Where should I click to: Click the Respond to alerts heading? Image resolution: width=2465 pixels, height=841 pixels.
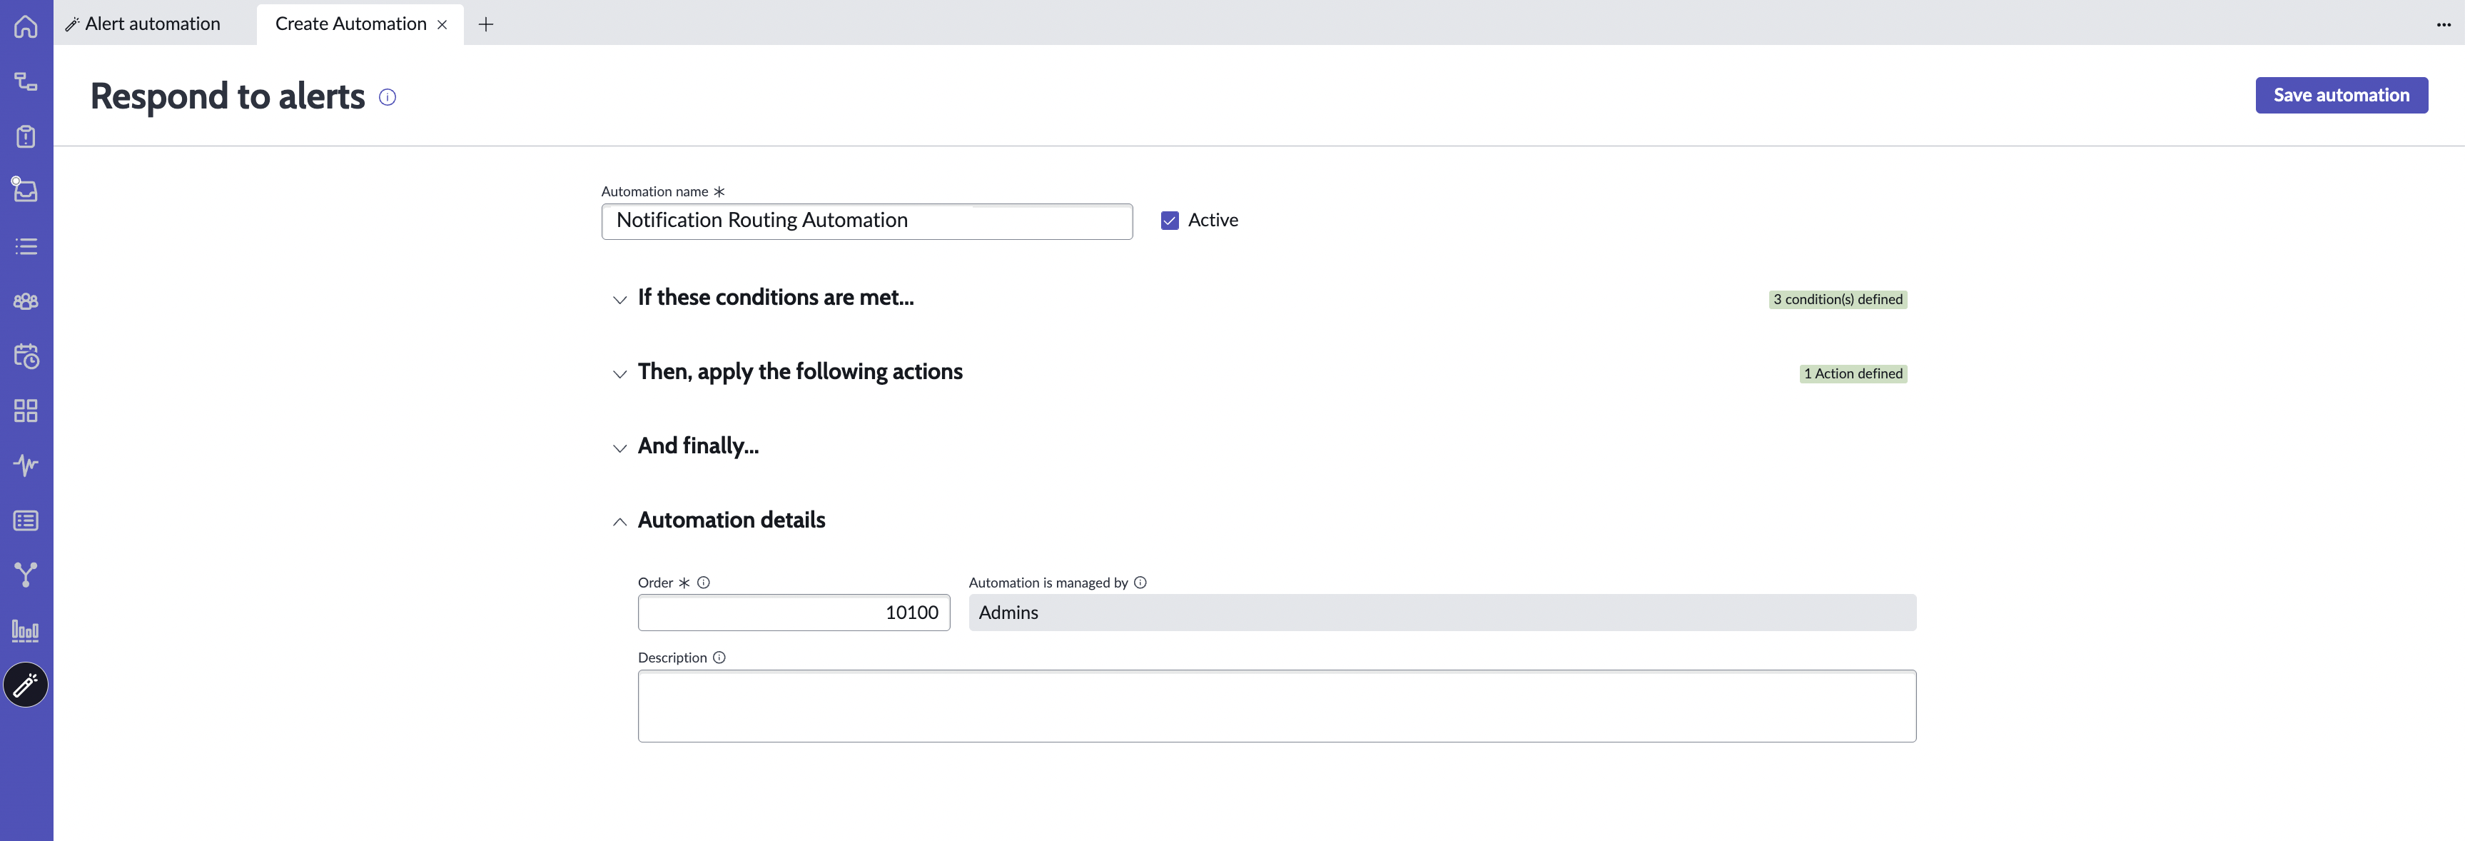(228, 96)
